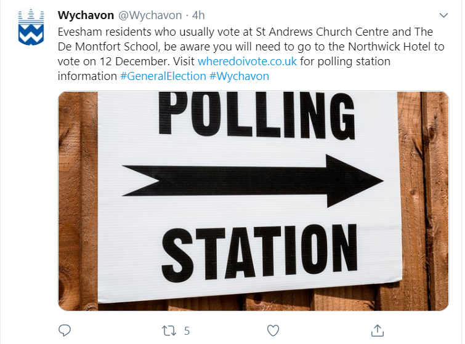This screenshot has width=465, height=344.
Task: Open tweet via the 4h timestamp
Action: (198, 15)
